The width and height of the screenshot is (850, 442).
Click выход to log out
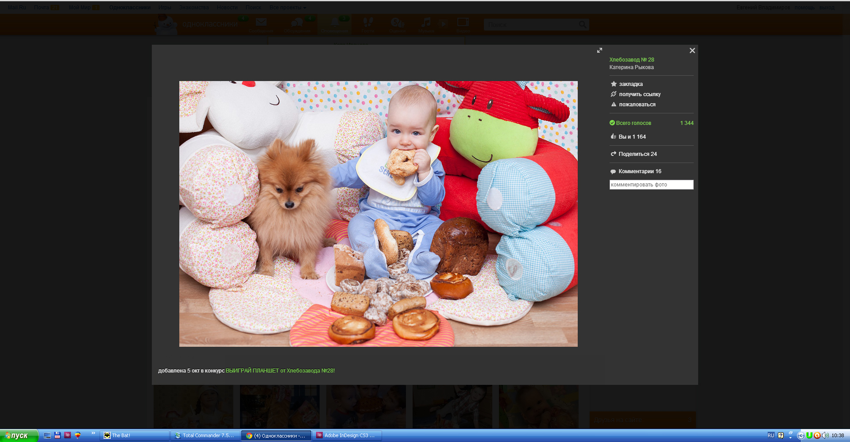click(827, 8)
